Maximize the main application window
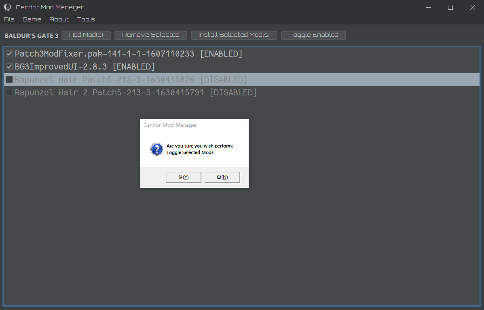Image resolution: width=484 pixels, height=310 pixels. coord(450,7)
